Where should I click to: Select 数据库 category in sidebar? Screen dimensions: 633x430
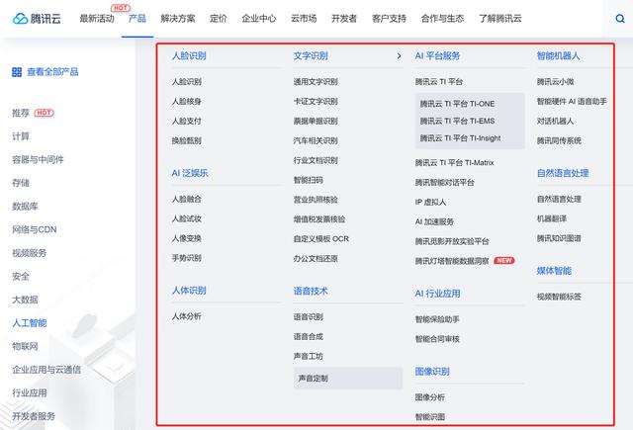(25, 207)
